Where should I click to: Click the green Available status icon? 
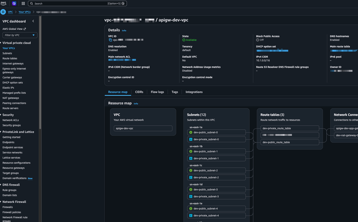click(x=184, y=40)
